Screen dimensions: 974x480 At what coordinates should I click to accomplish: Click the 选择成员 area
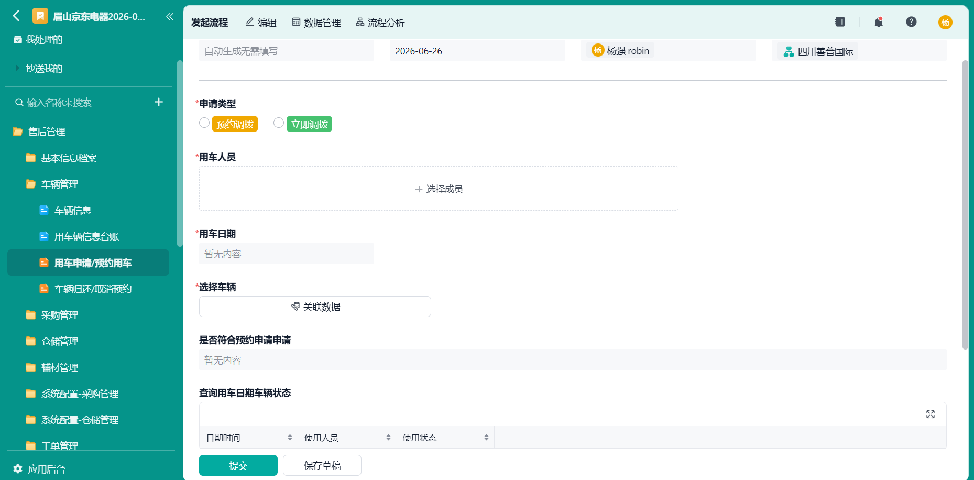coord(439,189)
